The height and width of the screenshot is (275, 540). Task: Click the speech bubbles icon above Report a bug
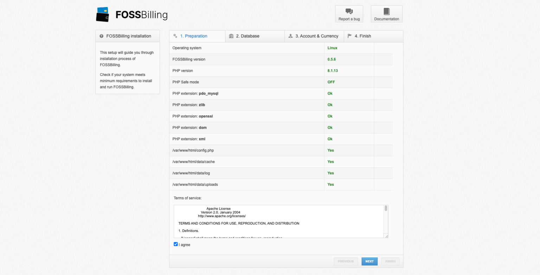tap(349, 11)
